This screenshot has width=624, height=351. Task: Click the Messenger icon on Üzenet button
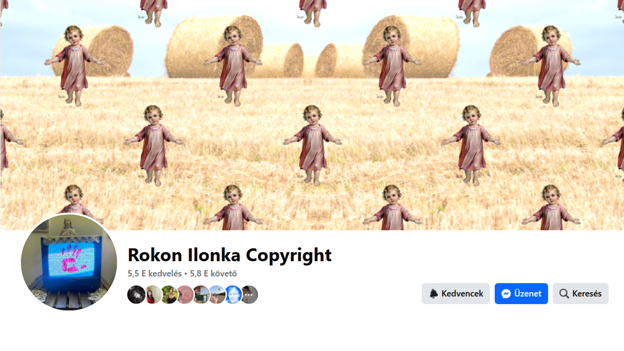506,293
